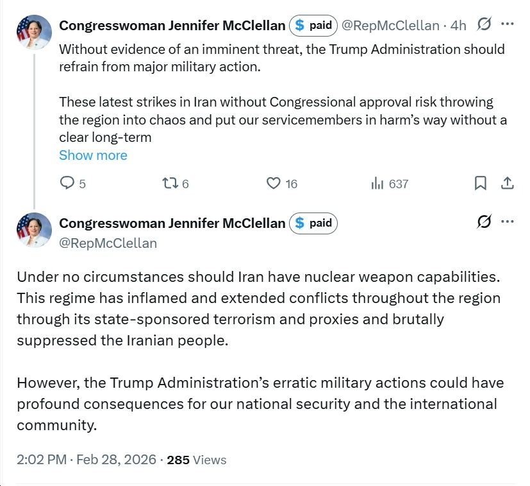Share the first tweet
The image size is (530, 486).
[x=507, y=184]
